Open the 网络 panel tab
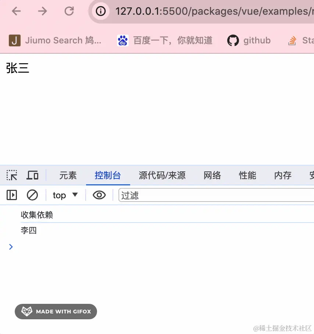Viewport: 314px width, 334px height. (x=212, y=175)
